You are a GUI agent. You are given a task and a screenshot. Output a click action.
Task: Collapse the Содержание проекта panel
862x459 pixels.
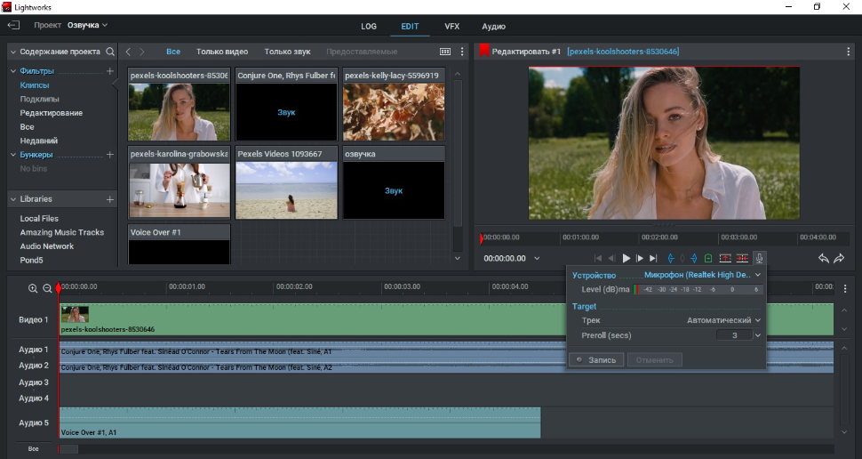click(x=13, y=52)
